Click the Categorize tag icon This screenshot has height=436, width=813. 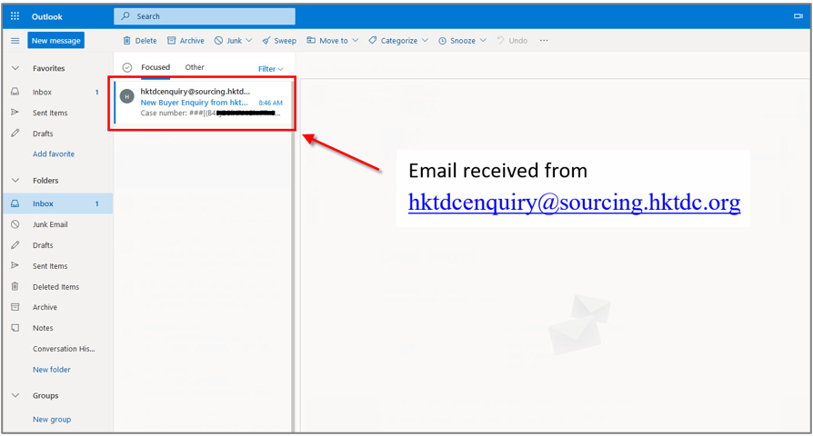[x=372, y=40]
